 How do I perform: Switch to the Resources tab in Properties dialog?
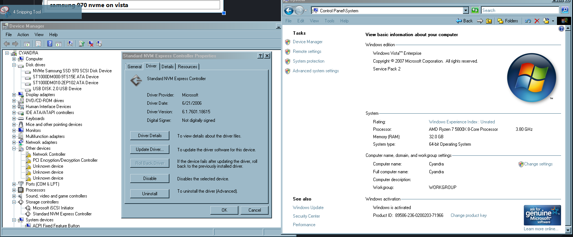pyautogui.click(x=187, y=67)
